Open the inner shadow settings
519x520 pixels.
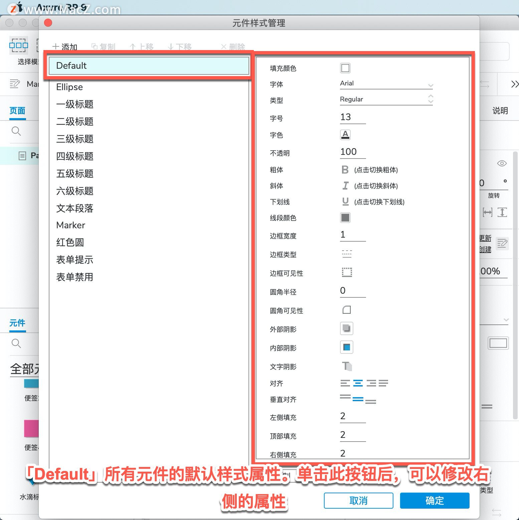346,347
